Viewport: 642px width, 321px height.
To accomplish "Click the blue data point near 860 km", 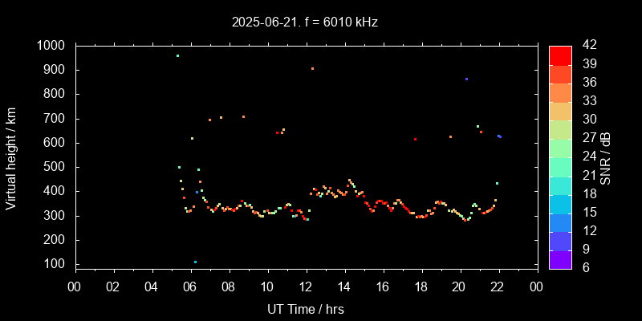I will [x=466, y=79].
